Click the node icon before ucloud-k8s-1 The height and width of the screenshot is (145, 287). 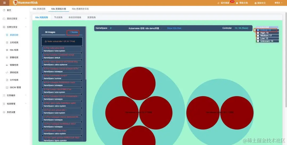pyautogui.click(x=46, y=42)
